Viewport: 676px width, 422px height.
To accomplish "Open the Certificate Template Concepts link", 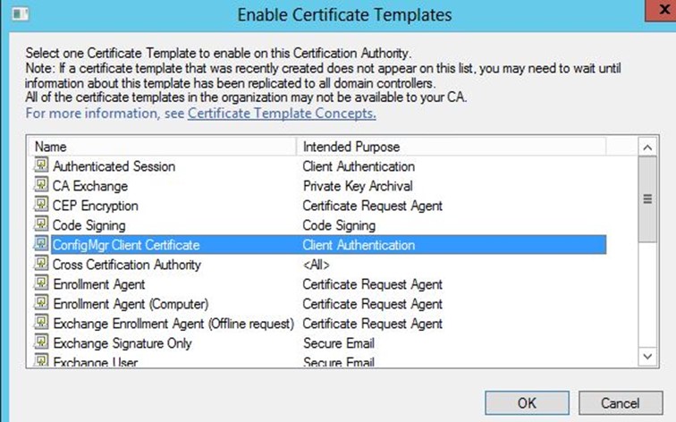I will (282, 113).
